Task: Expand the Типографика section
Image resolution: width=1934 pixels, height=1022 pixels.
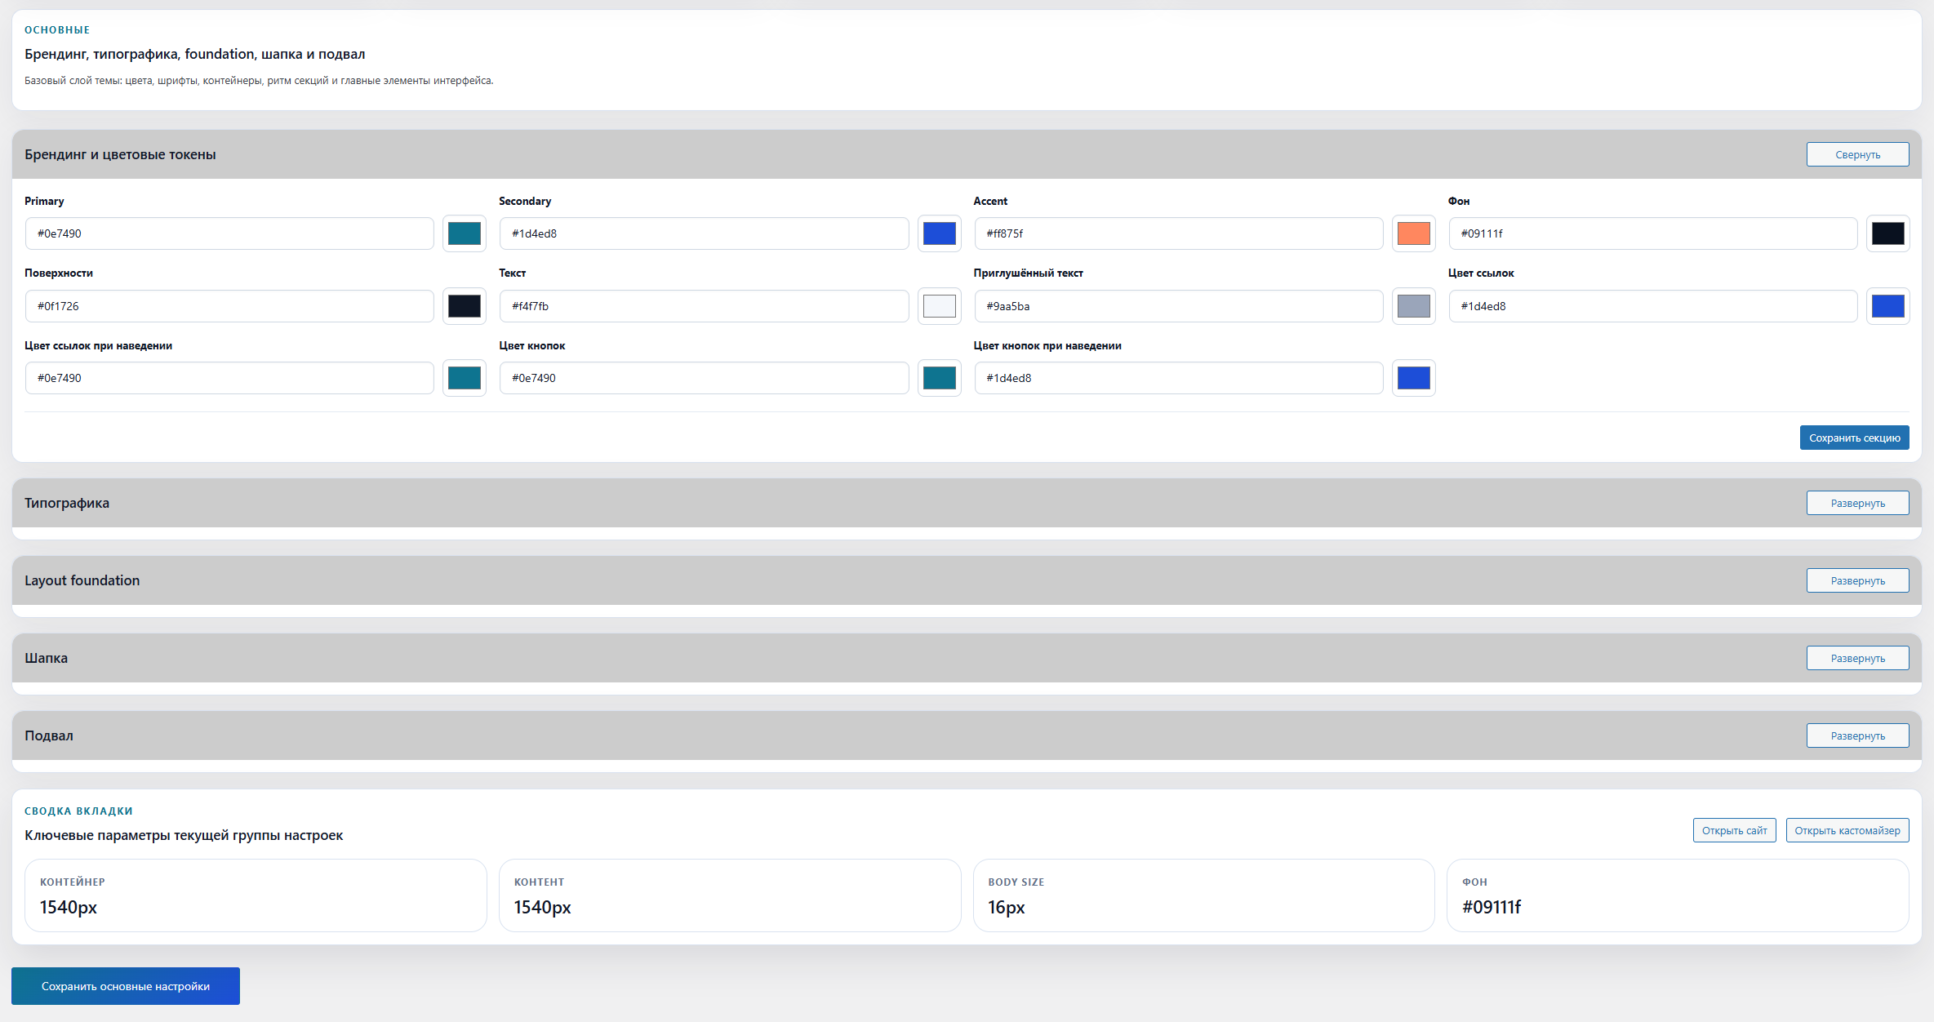Action: [1857, 503]
